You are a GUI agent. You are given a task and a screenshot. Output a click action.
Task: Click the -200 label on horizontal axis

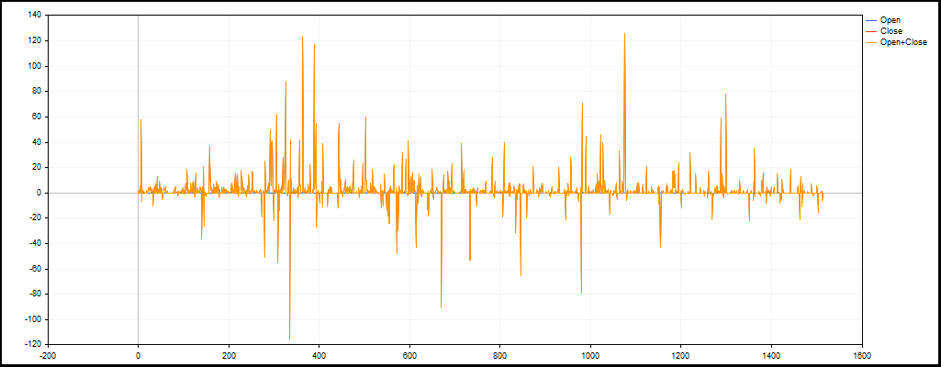[47, 354]
